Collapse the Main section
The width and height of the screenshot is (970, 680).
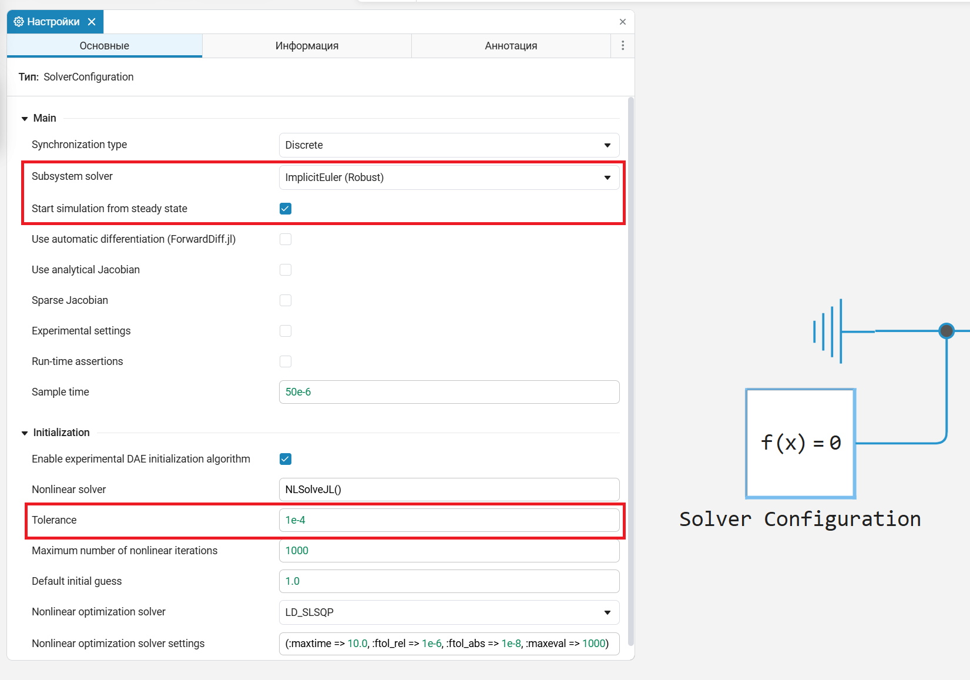coord(25,119)
